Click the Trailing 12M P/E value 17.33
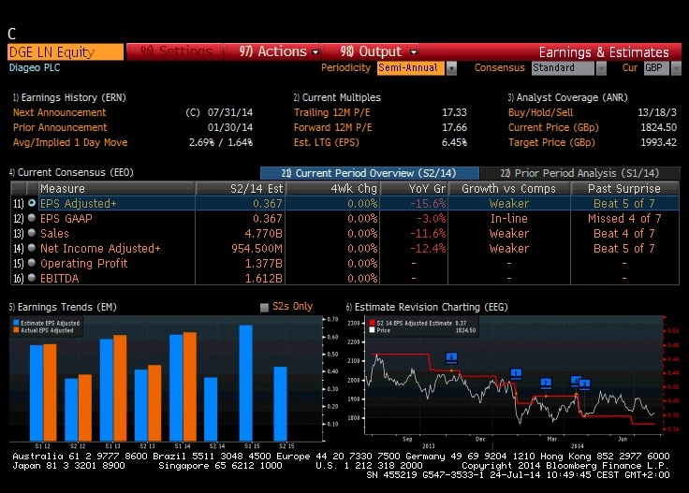This screenshot has width=689, height=493. 454,112
